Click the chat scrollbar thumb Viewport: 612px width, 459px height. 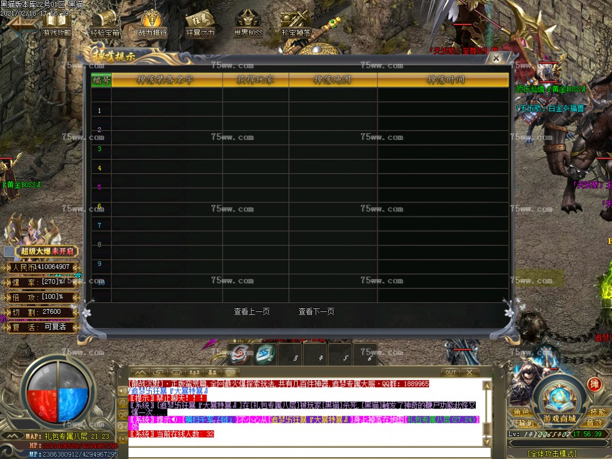click(487, 429)
